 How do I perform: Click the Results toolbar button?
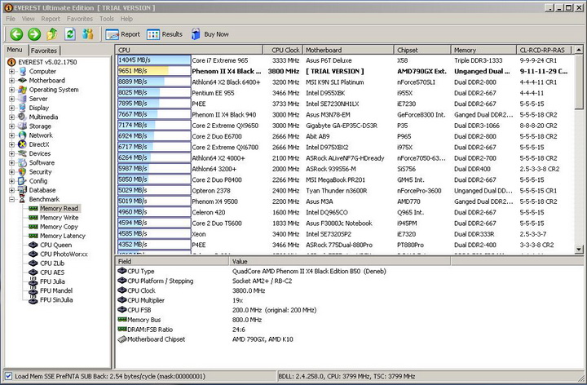pos(165,34)
